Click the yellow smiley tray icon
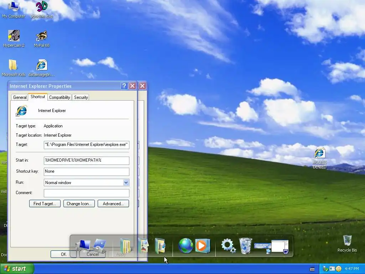Image resolution: width=365 pixels, height=274 pixels. click(339, 269)
